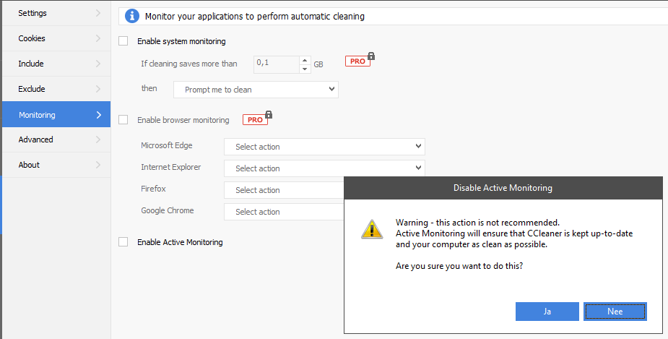Click the chevron arrow beside Advanced
668x339 pixels.
[x=98, y=140]
